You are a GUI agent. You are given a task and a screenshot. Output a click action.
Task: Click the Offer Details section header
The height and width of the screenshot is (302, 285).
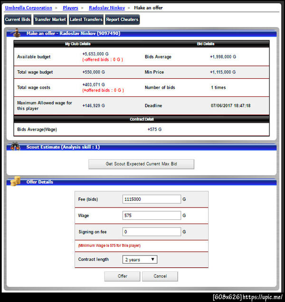tap(40, 182)
